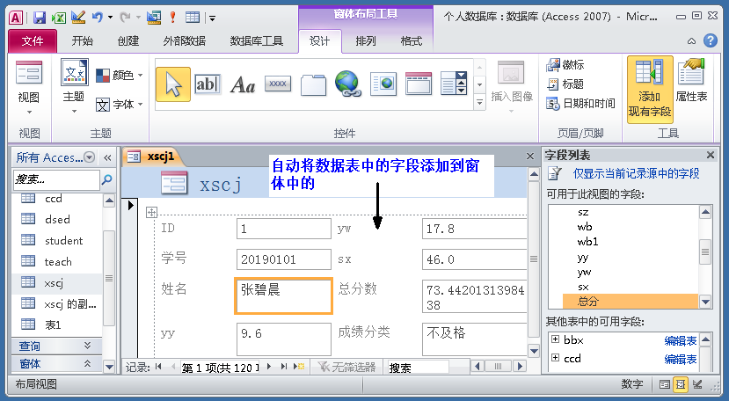The image size is (729, 401).
Task: Open the 创建 create tab
Action: (128, 41)
